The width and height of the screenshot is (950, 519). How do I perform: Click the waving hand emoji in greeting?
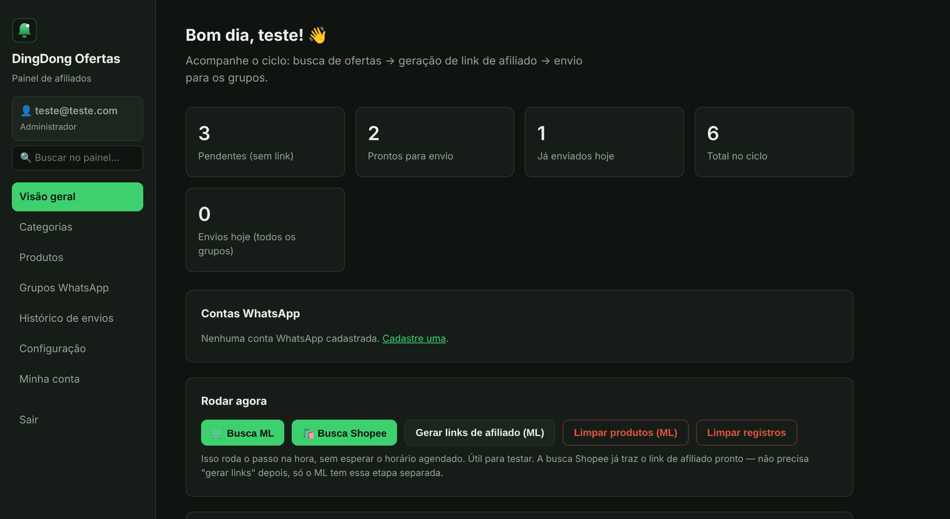[x=318, y=35]
